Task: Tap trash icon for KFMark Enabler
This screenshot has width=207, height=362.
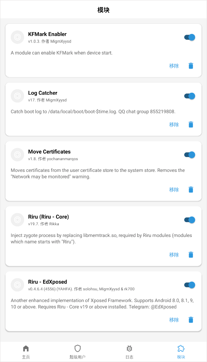Action: tap(191, 66)
